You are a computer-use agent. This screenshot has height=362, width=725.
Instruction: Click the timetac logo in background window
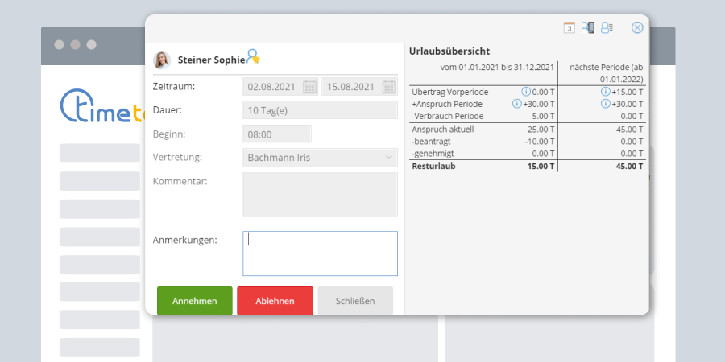pyautogui.click(x=101, y=107)
